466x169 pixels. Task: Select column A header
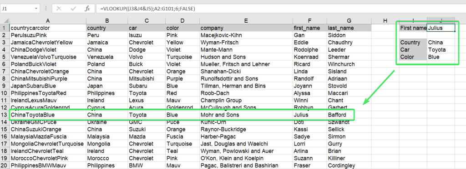pyautogui.click(x=48, y=20)
